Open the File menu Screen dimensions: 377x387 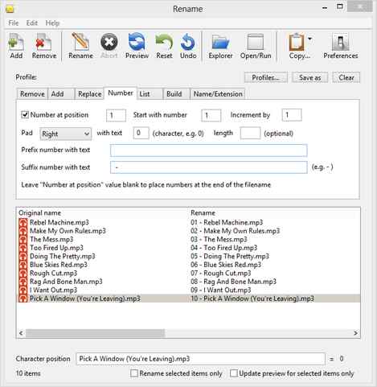pos(14,23)
